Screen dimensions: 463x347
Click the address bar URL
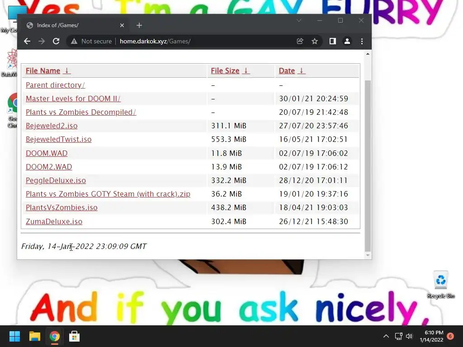(155, 41)
